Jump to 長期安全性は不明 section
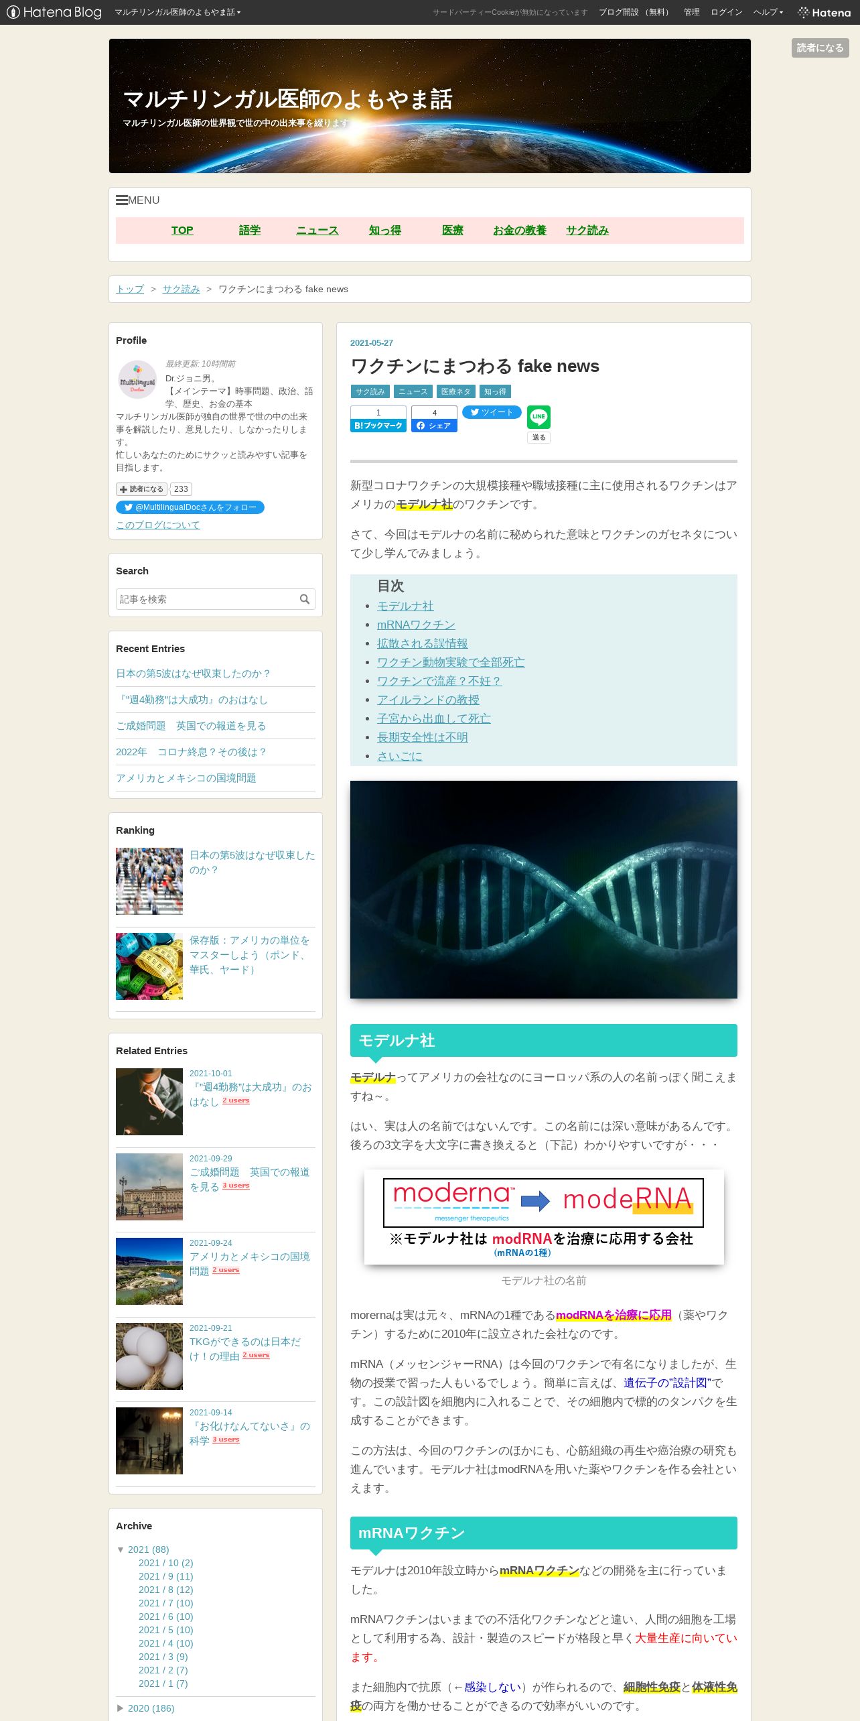860x1721 pixels. coord(423,737)
